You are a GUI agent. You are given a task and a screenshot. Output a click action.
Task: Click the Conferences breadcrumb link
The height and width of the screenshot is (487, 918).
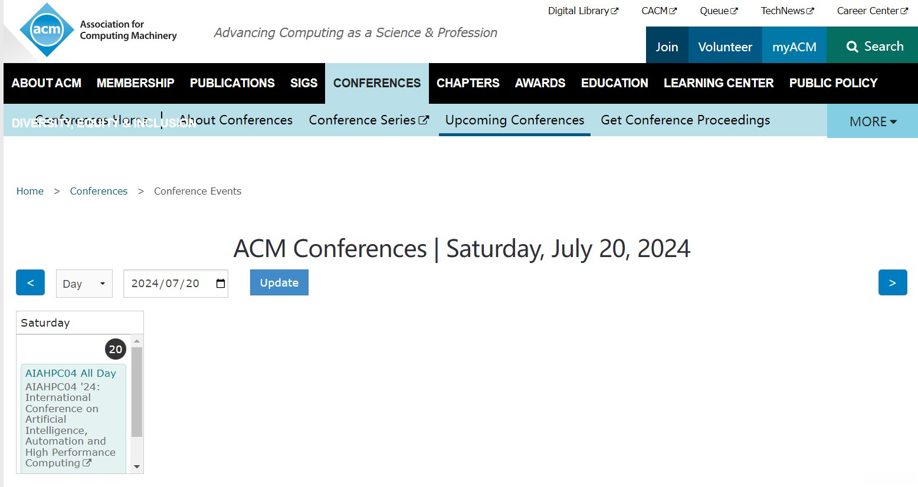[x=99, y=191]
